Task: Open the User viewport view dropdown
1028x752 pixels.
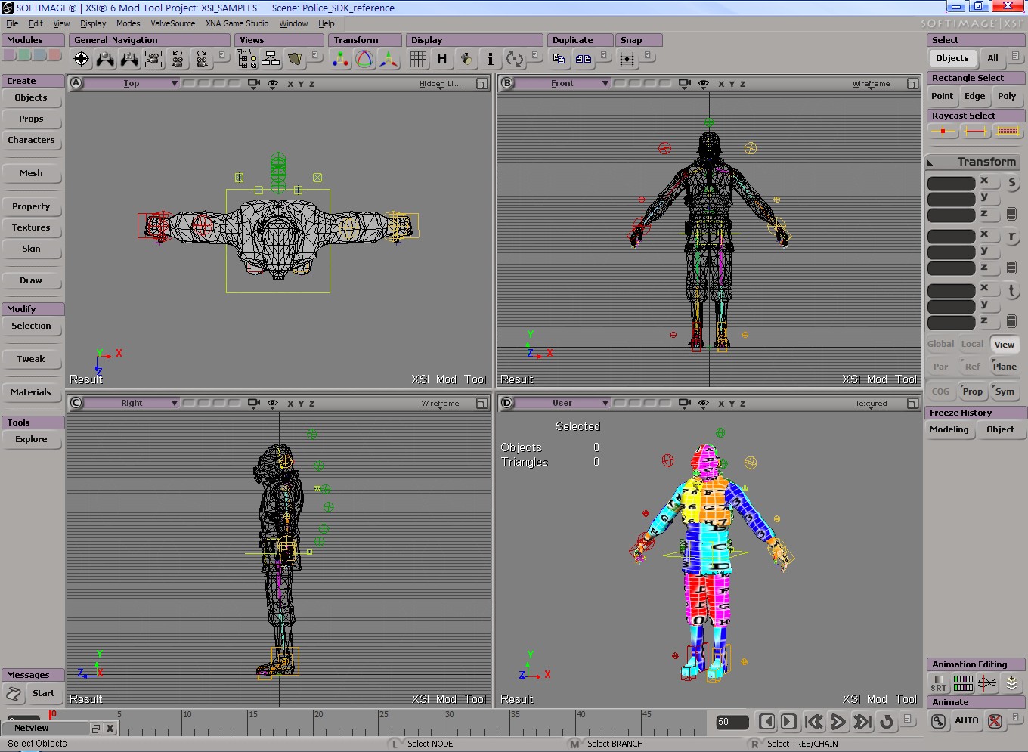Action: pos(562,404)
